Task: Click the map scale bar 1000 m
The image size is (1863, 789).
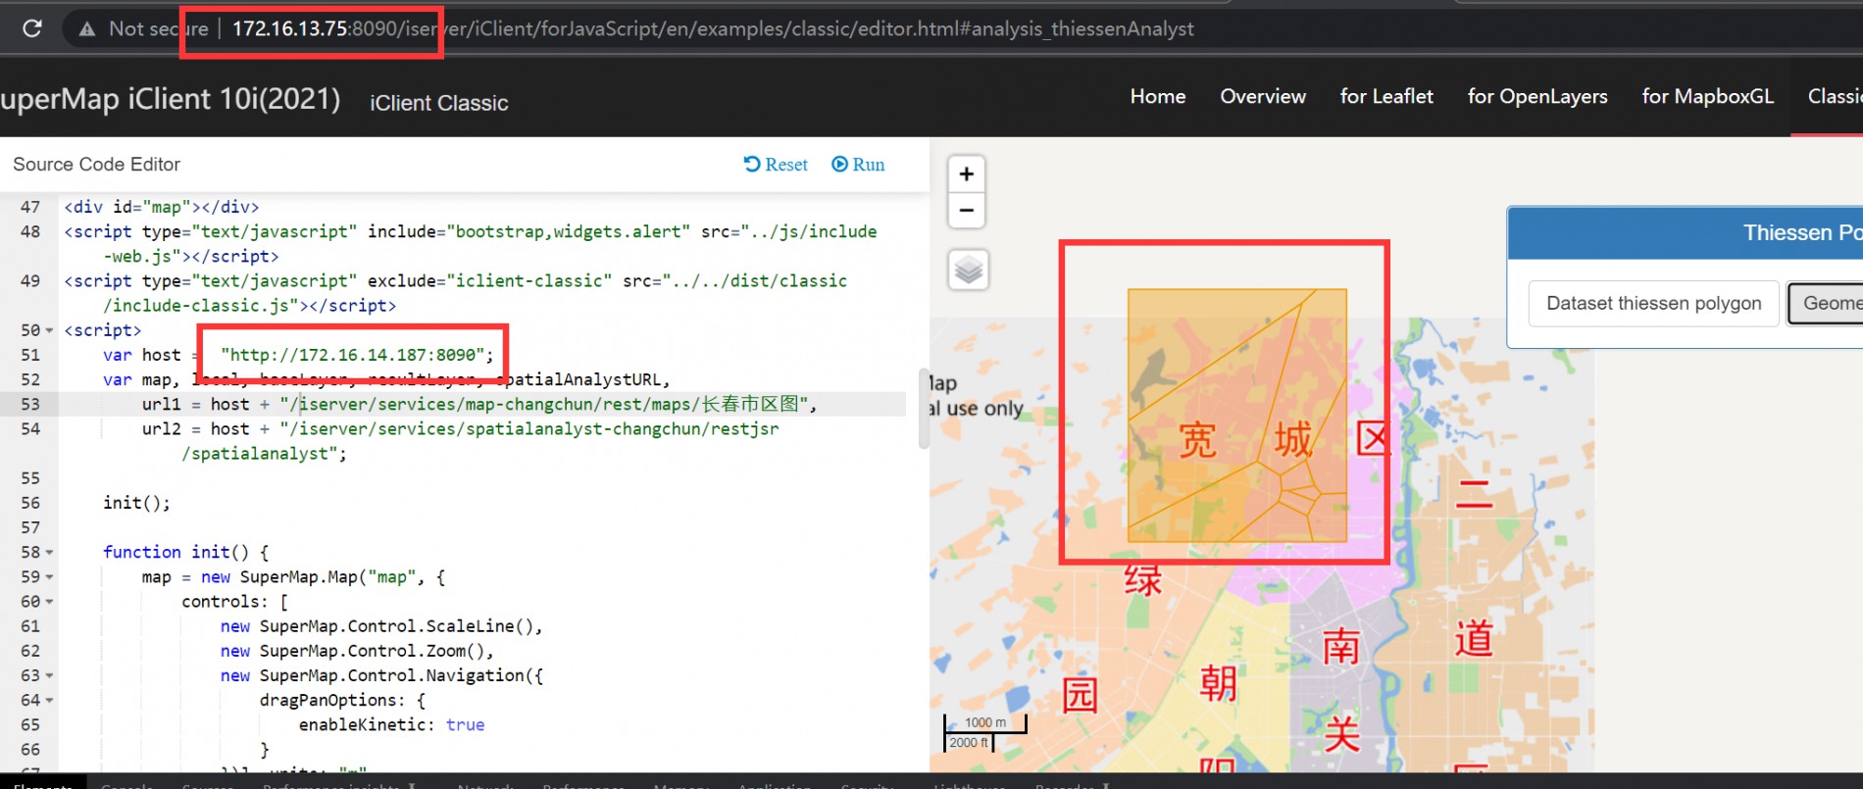Action: 984,723
